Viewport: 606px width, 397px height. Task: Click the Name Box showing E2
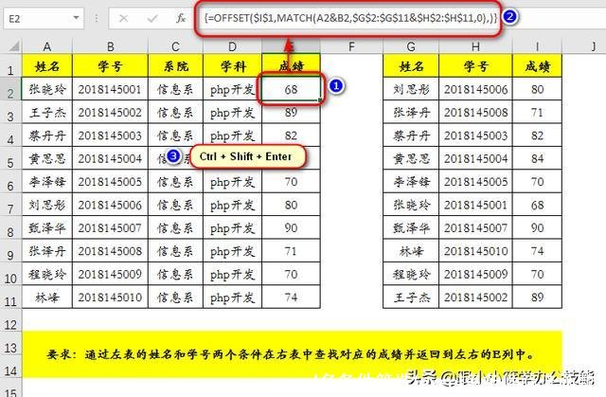44,18
